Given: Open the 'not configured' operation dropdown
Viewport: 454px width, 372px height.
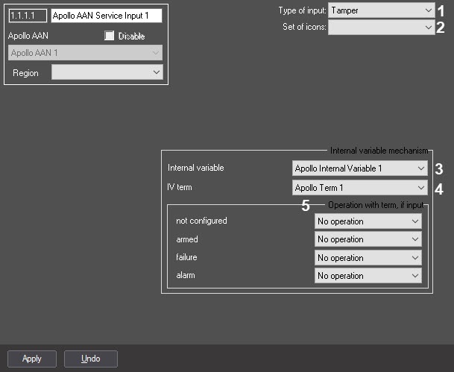Looking at the screenshot, I should click(x=368, y=221).
